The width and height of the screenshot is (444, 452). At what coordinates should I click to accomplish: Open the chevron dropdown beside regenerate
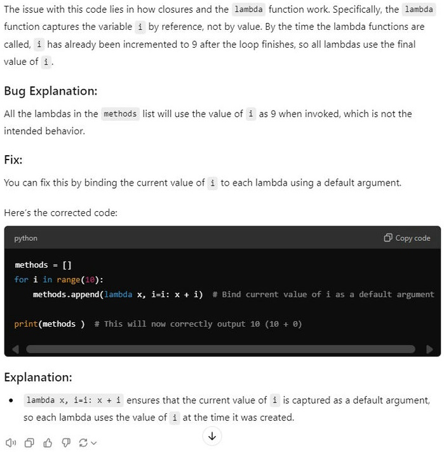tap(94, 443)
